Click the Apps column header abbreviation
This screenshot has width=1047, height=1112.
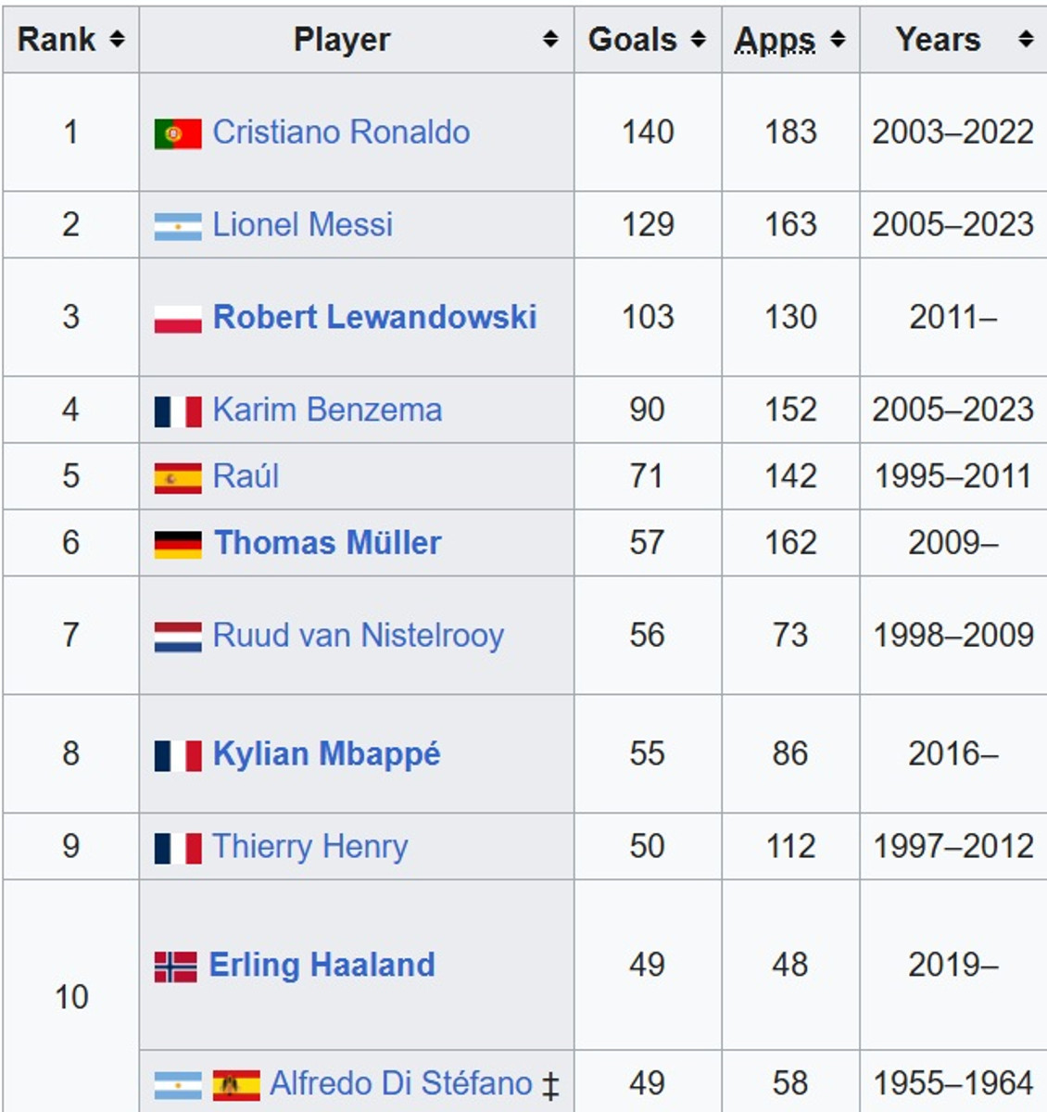coord(775,40)
